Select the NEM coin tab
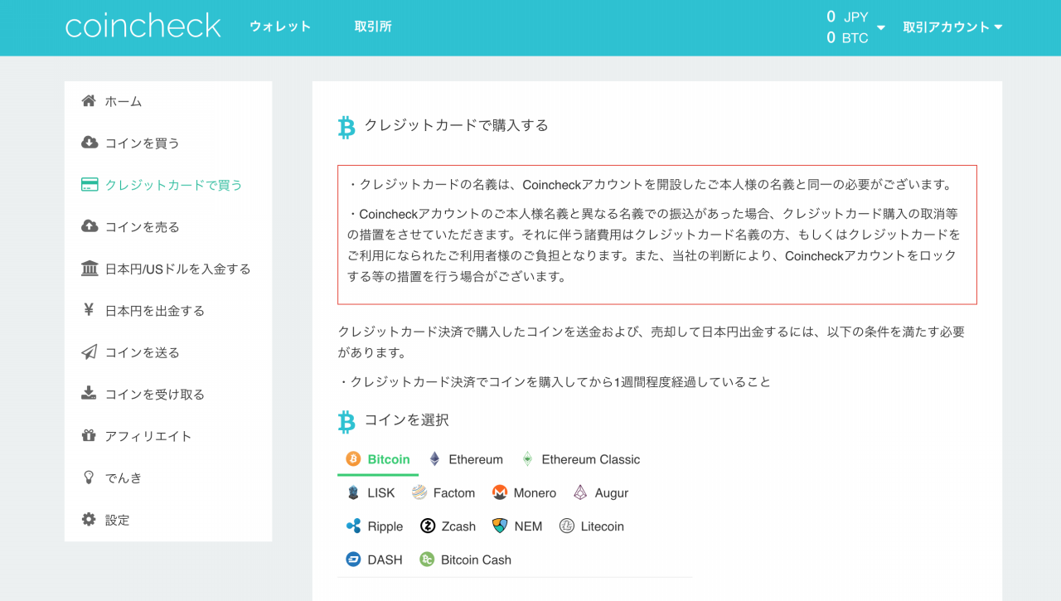 [517, 526]
